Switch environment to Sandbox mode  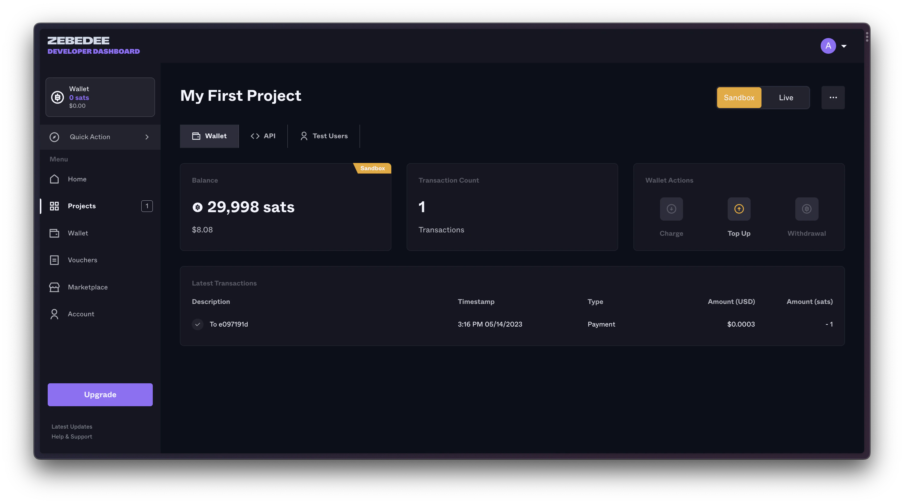(x=739, y=97)
